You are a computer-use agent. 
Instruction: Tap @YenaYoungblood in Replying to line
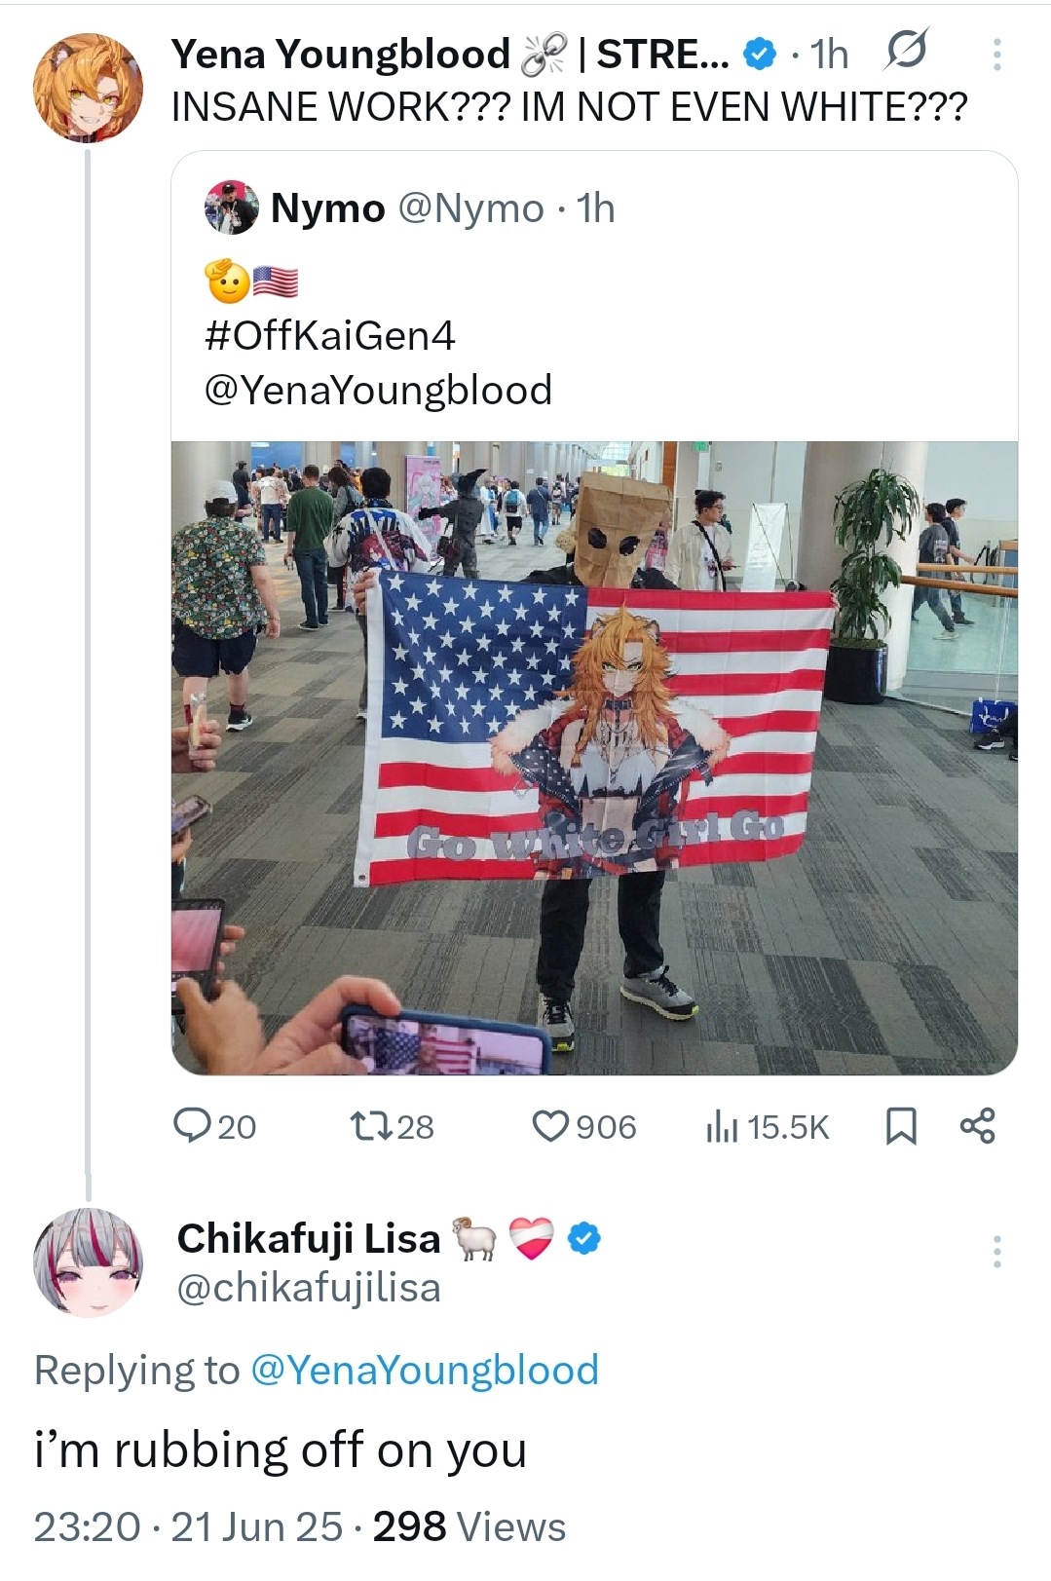(425, 1371)
